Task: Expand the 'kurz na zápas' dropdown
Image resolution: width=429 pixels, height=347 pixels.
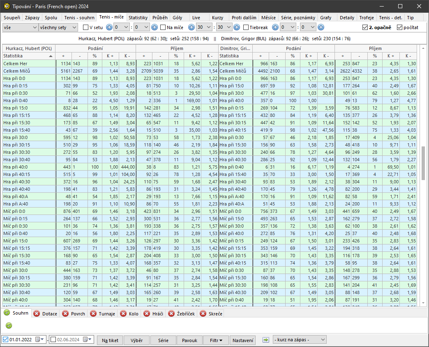Action: coord(299,340)
